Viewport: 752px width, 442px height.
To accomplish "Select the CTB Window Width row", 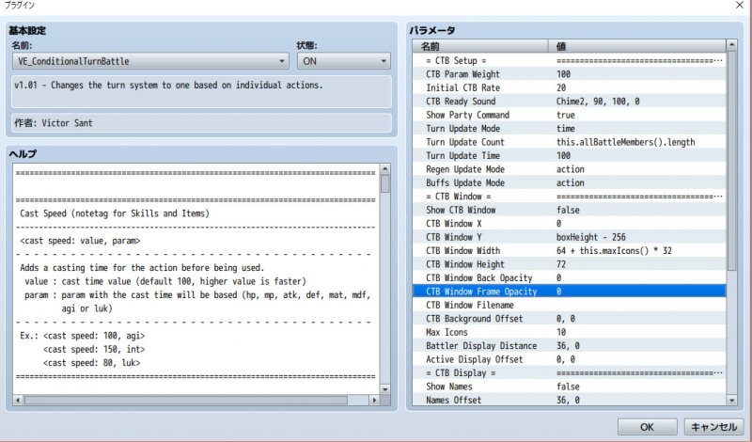I will click(x=570, y=251).
